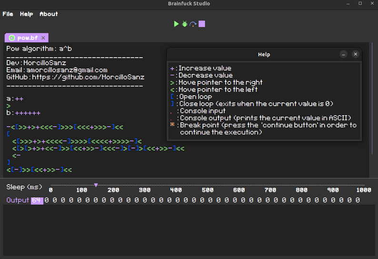Switch to the pow.bf tab
378x259 pixels.
click(x=27, y=38)
